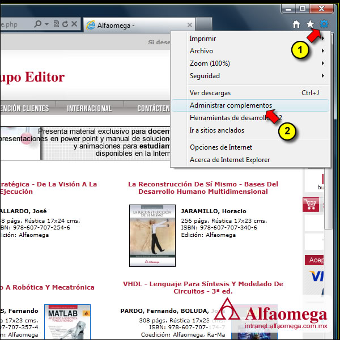Image resolution: width=340 pixels, height=340 pixels.
Task: Minimize the browser window
Action: click(288, 9)
